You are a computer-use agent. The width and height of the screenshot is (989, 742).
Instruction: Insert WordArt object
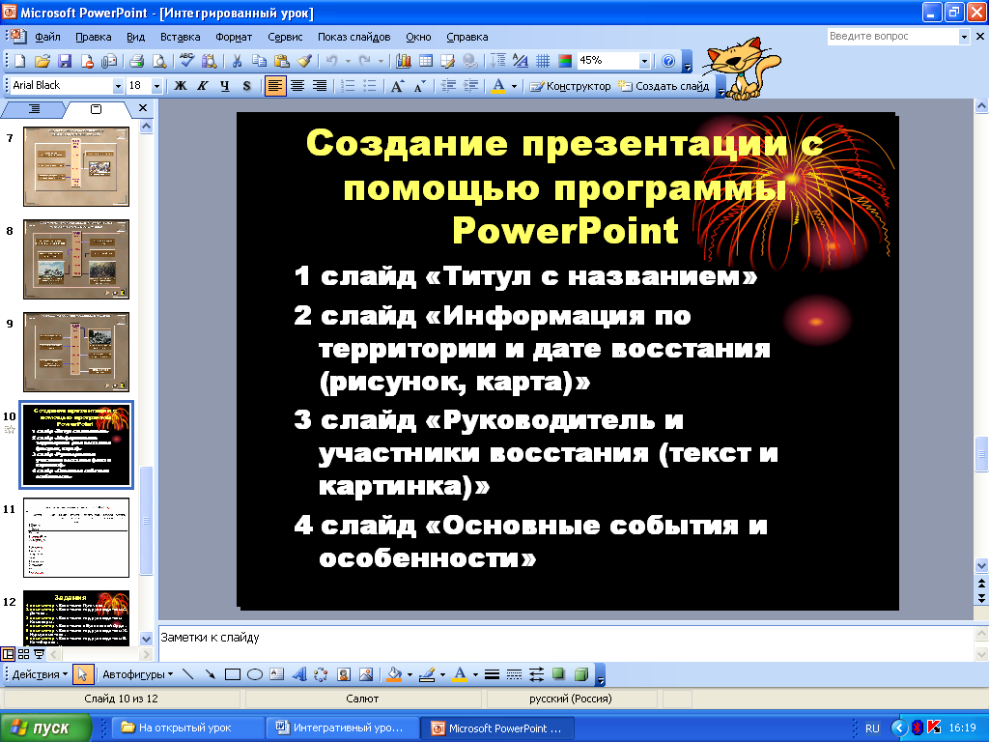(299, 674)
